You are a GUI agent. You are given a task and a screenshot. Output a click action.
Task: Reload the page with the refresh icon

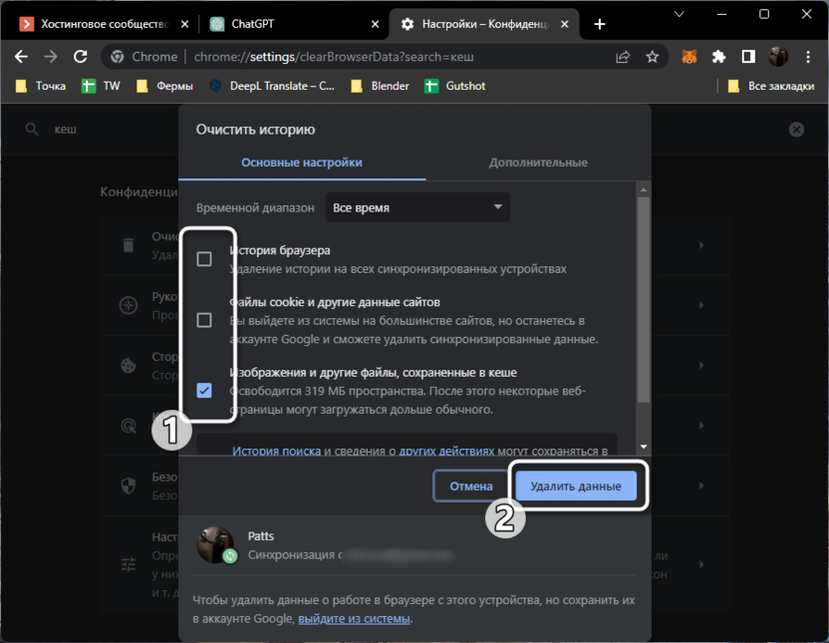pos(81,57)
